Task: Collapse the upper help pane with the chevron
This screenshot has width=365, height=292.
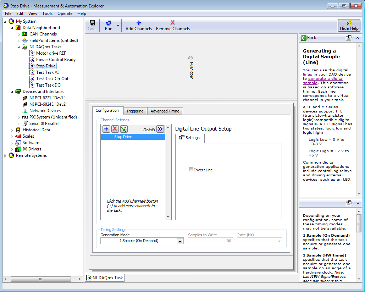Action: pyautogui.click(x=358, y=38)
